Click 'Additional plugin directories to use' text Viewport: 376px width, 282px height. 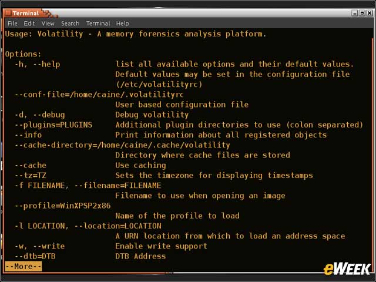tap(198, 125)
